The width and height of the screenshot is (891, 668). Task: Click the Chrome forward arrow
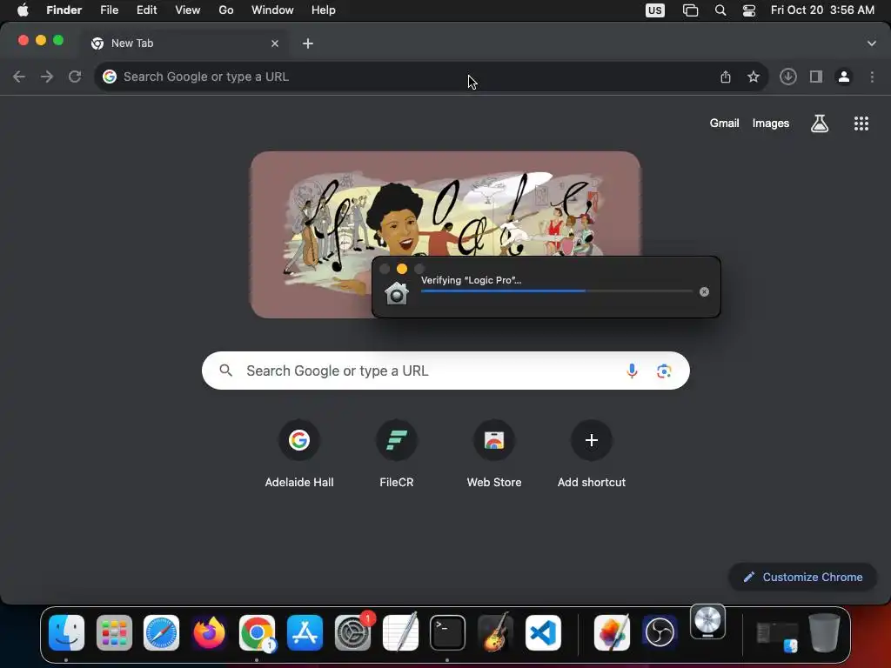tap(47, 77)
